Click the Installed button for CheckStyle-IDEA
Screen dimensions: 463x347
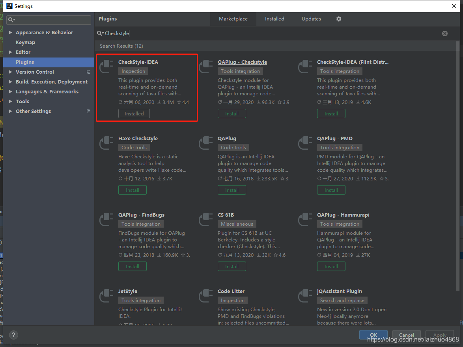pyautogui.click(x=134, y=113)
